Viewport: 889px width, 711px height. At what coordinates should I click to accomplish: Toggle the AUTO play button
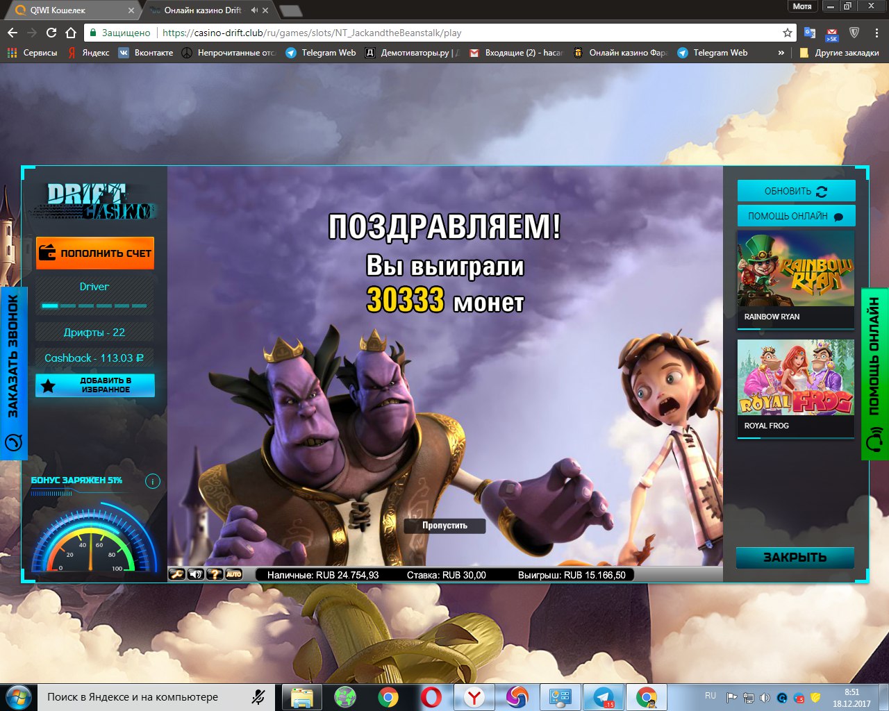pyautogui.click(x=234, y=574)
